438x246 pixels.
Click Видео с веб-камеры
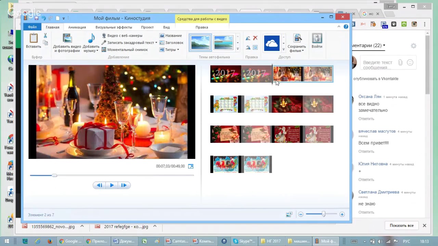click(122, 36)
